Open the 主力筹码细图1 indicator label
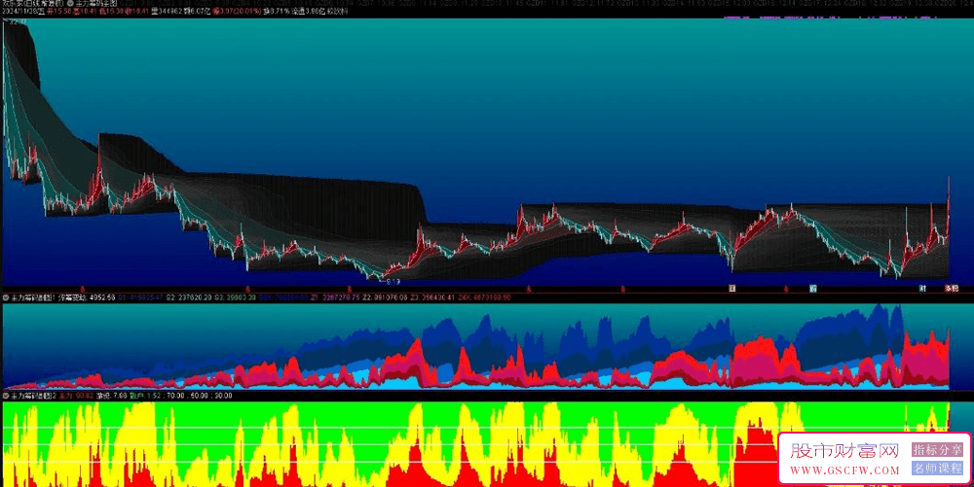 (x=35, y=296)
